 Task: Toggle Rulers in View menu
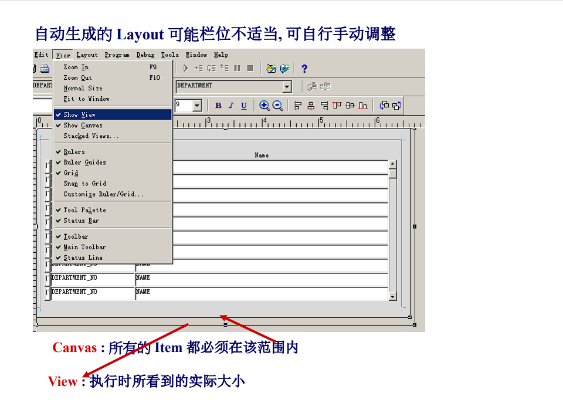[x=113, y=151]
